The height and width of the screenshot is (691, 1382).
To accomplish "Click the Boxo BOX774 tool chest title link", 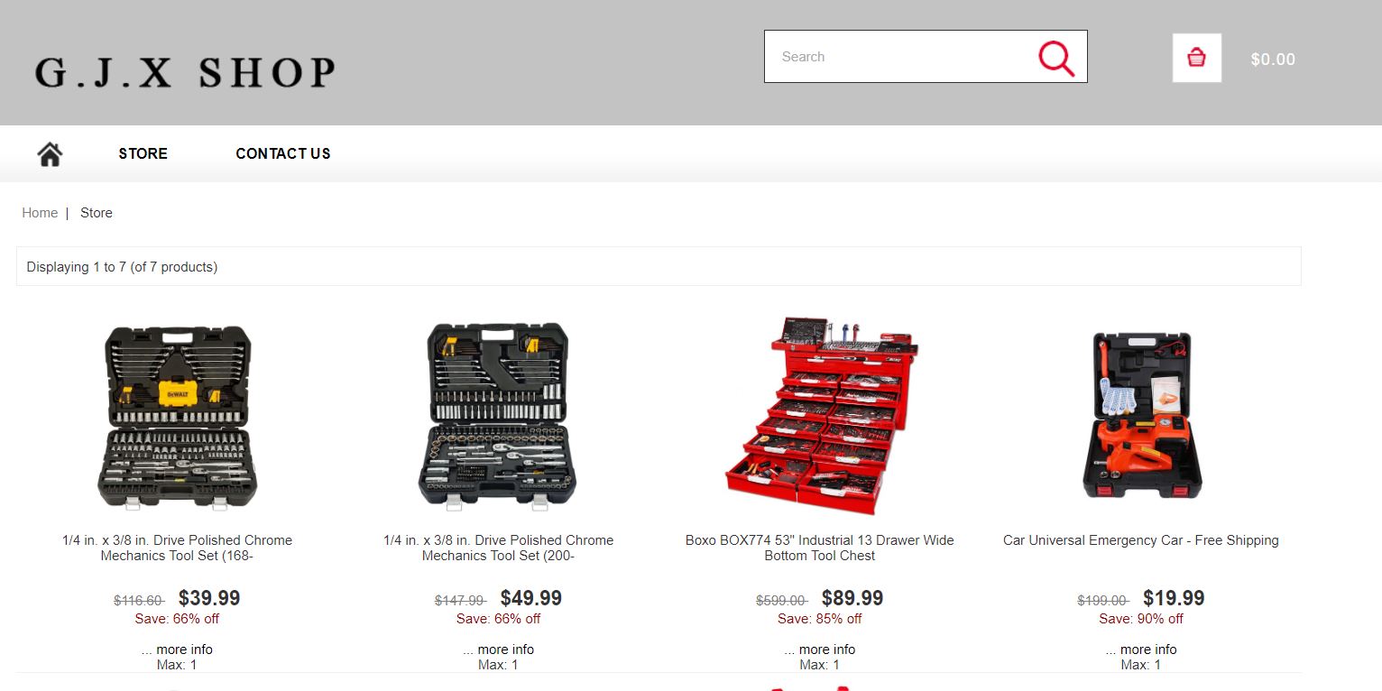I will pyautogui.click(x=820, y=548).
